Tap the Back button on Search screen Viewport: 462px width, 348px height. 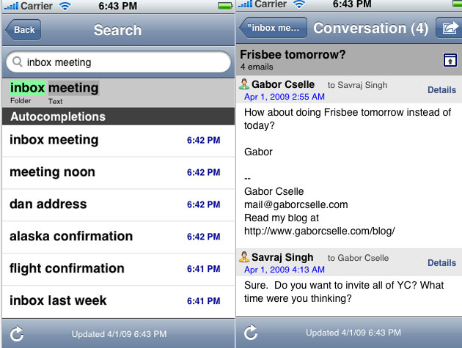pyautogui.click(x=23, y=30)
